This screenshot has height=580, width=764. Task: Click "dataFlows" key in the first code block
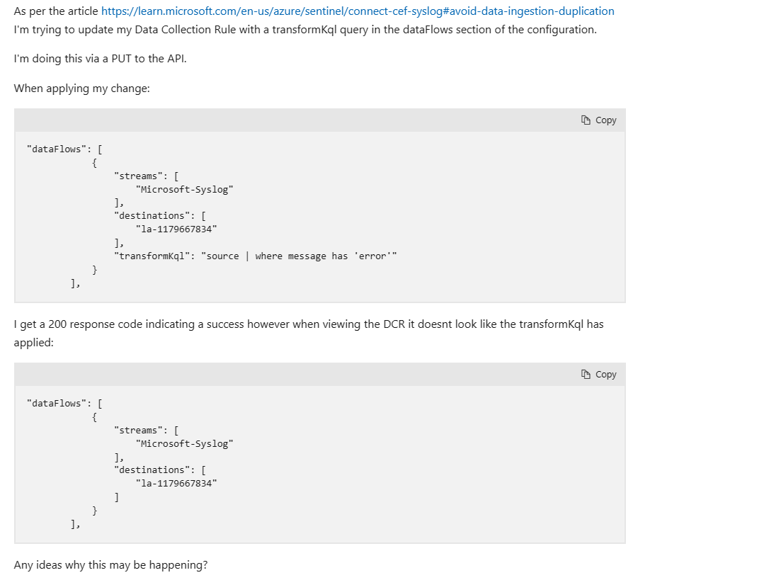tap(56, 149)
